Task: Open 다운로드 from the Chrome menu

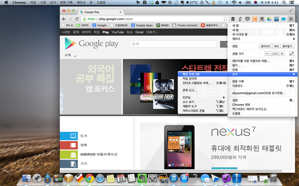Action: coord(262,86)
